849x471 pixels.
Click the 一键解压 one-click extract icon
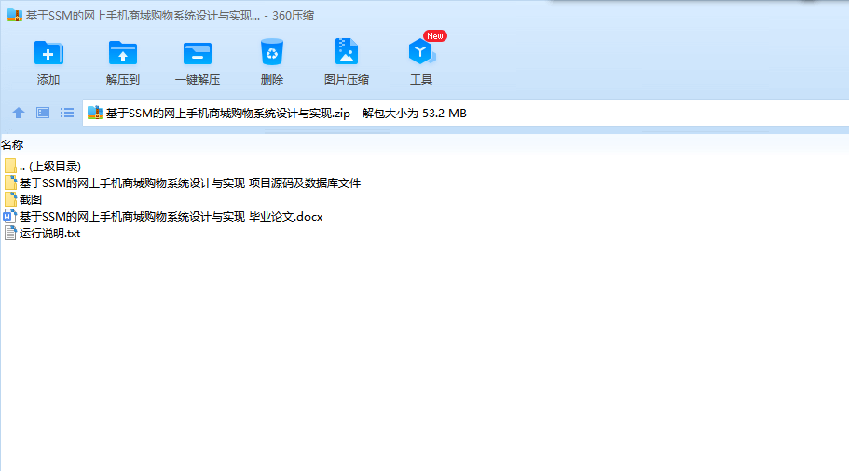[197, 53]
